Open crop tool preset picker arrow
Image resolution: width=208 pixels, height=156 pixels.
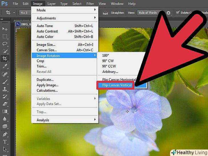pyautogui.click(x=14, y=13)
